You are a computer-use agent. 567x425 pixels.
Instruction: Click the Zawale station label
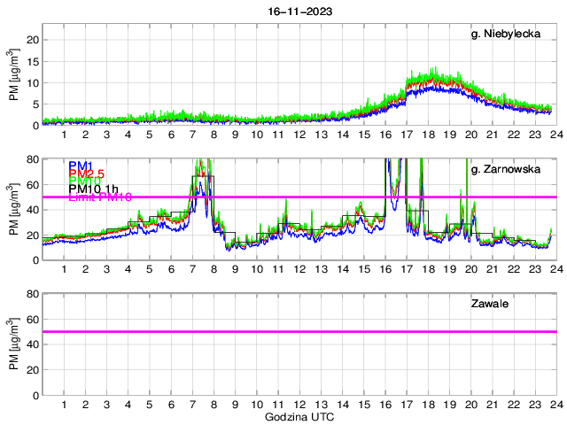coord(489,305)
